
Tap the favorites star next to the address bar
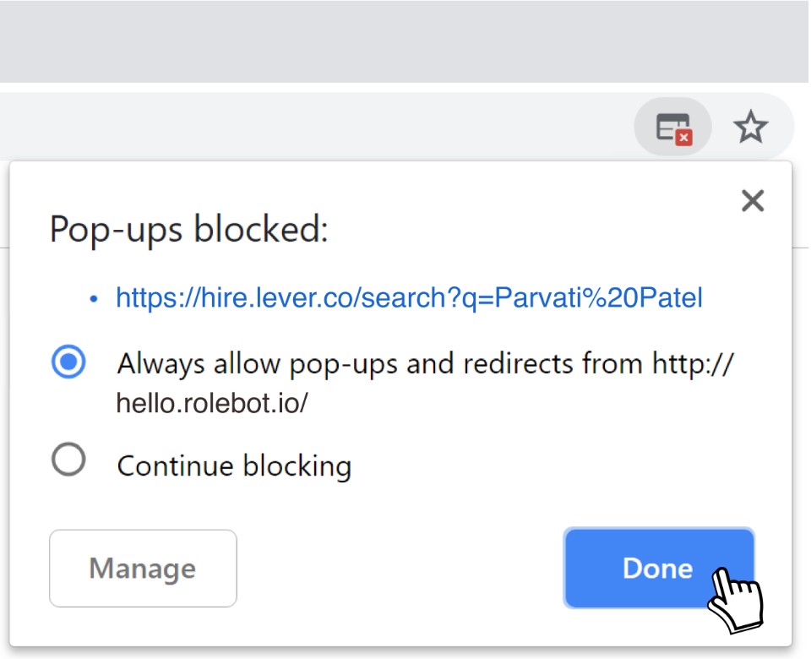tap(751, 127)
